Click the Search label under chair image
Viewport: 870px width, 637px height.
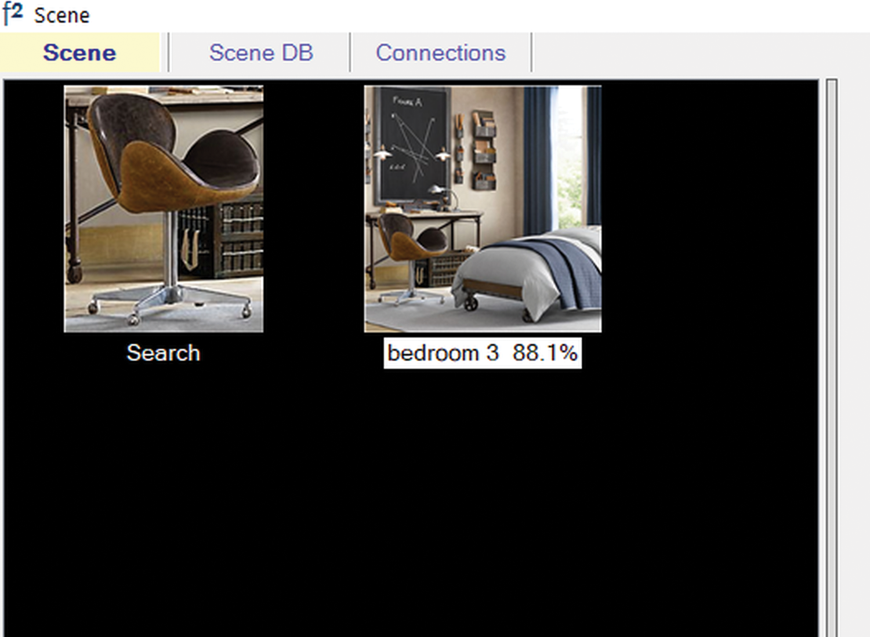point(164,353)
